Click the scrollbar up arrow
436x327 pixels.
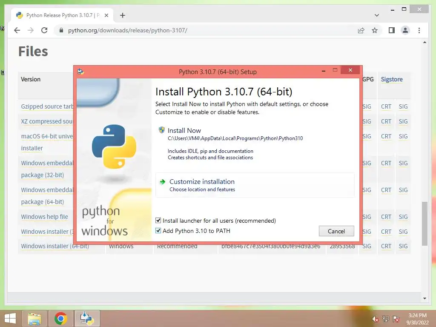[x=425, y=42]
